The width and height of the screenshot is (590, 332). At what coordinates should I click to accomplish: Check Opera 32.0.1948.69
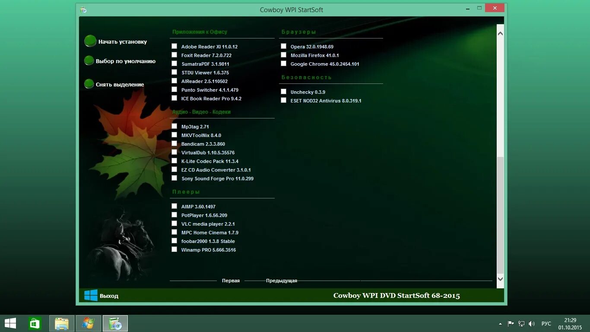(284, 46)
